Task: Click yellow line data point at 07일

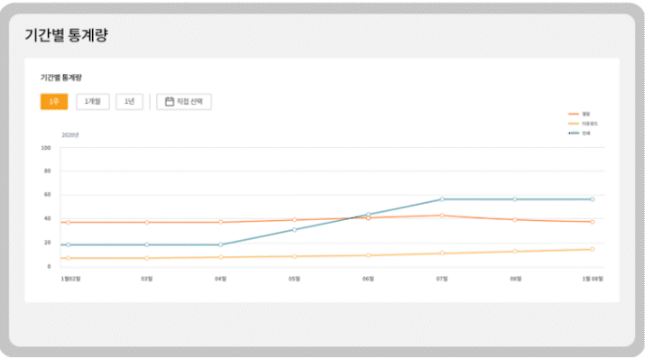Action: [442, 253]
